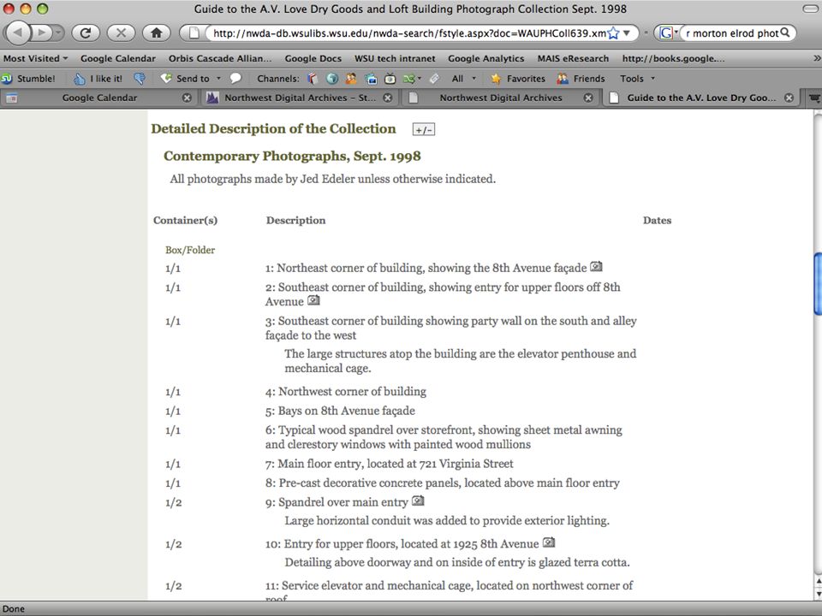Image resolution: width=822 pixels, height=616 pixels.
Task: Select the tag channel icon
Action: click(434, 79)
